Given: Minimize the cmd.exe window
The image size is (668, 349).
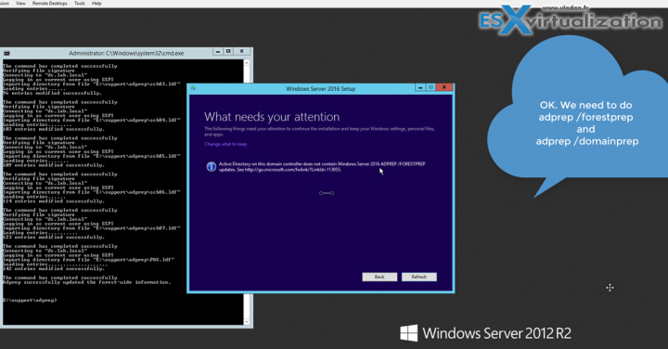Looking at the screenshot, I should (218, 52).
